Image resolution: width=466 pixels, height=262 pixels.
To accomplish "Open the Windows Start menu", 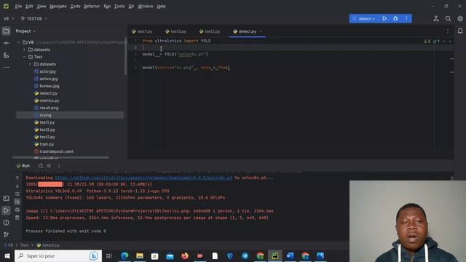I will [7, 255].
